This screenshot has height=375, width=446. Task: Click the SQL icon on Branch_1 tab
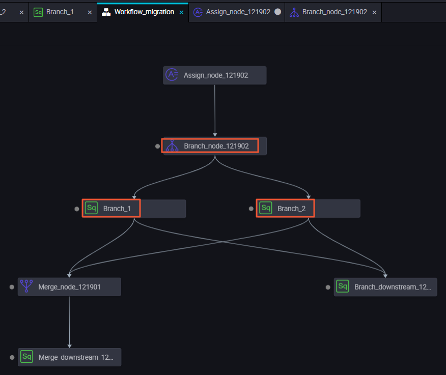click(38, 12)
